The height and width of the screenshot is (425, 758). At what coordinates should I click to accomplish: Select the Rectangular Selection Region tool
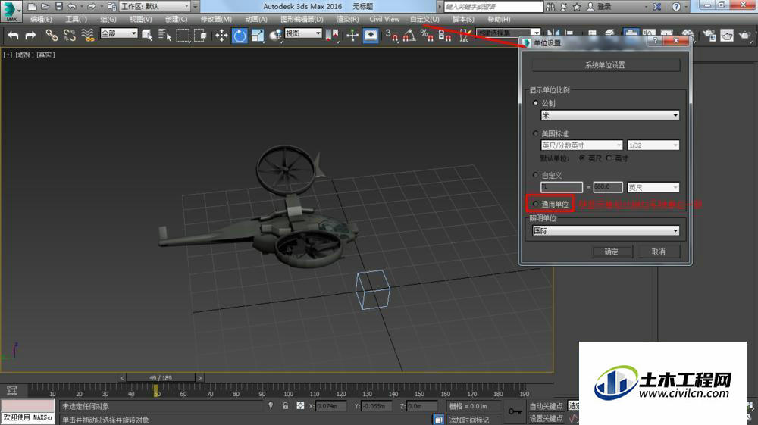pyautogui.click(x=183, y=36)
